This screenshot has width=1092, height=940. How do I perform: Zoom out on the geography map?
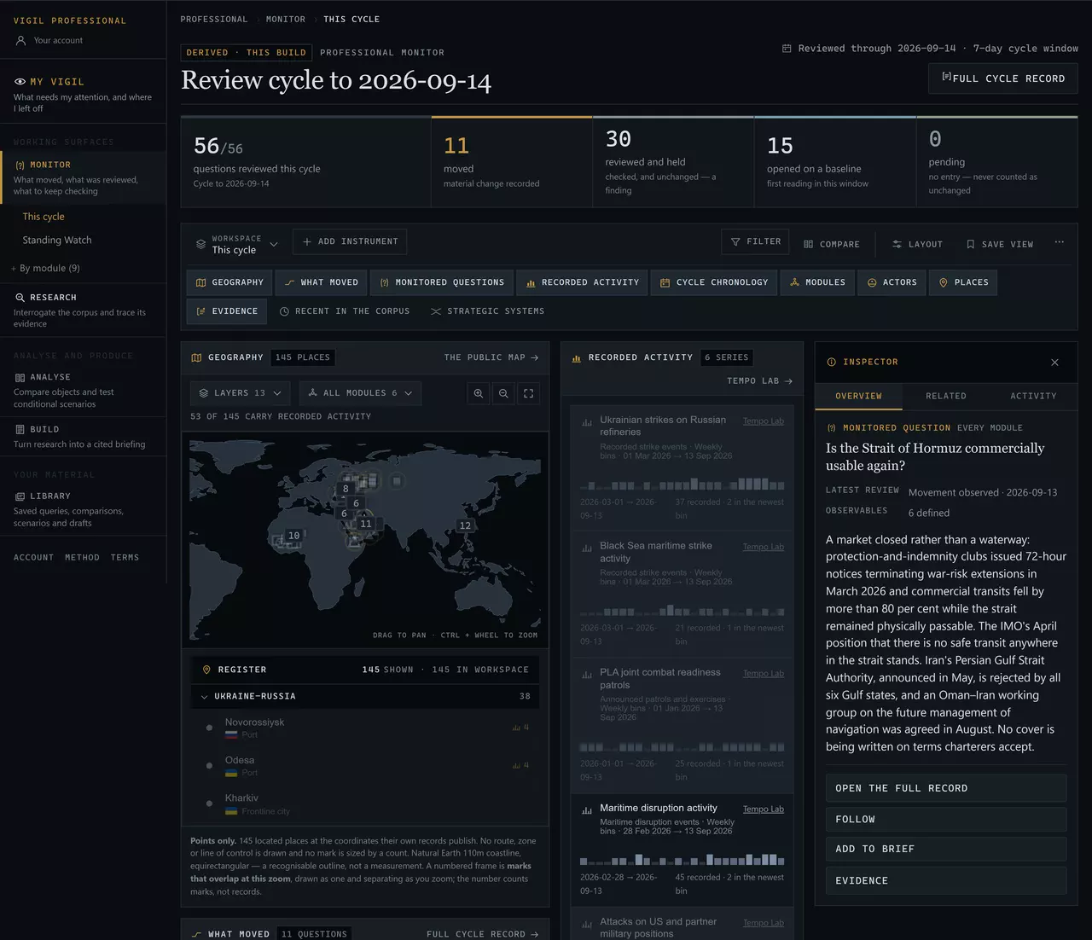503,393
